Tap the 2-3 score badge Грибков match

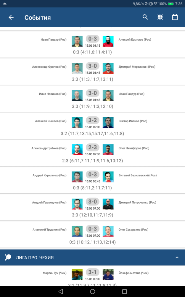point(92,147)
